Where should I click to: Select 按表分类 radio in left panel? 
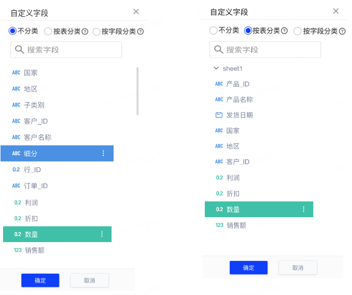[48, 32]
